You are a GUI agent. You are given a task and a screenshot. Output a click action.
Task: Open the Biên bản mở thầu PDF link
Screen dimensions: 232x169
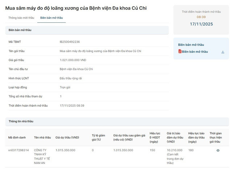(x=195, y=52)
